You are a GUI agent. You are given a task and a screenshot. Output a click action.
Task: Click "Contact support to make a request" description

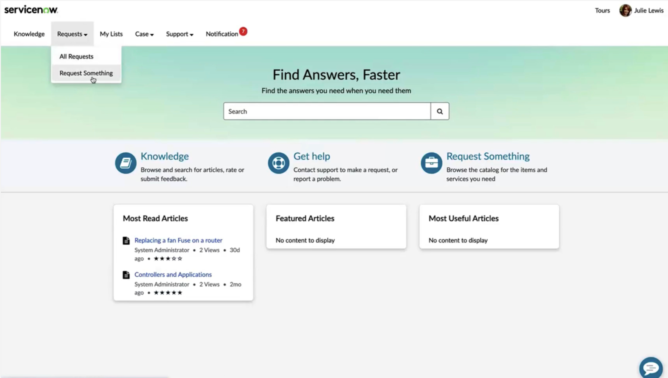pos(345,174)
